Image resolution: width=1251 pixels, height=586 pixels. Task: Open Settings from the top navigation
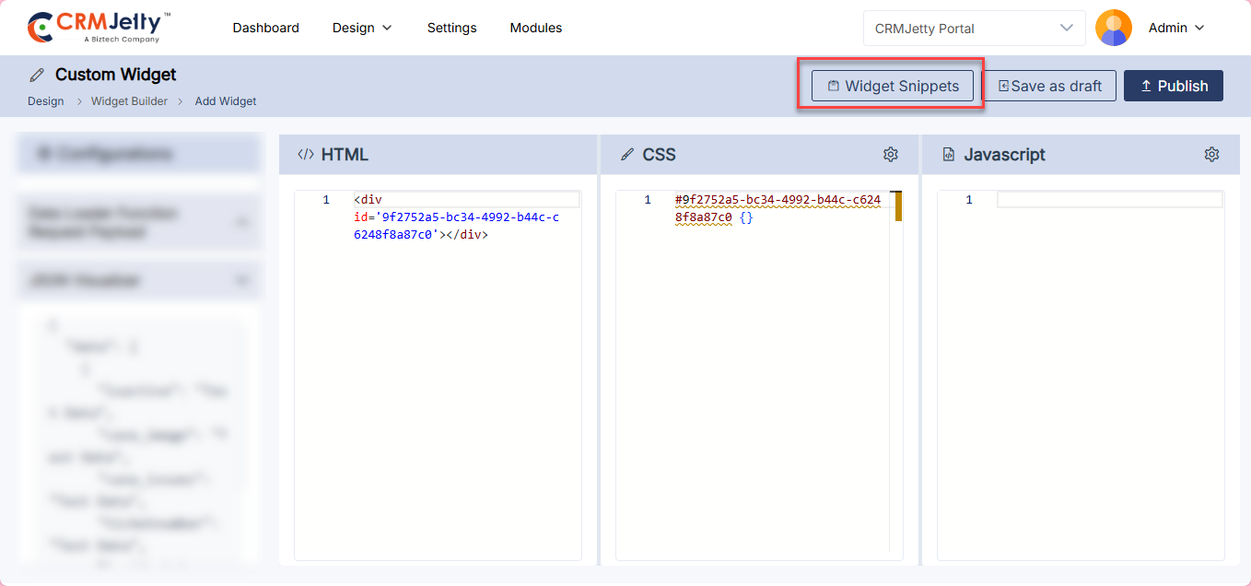click(451, 28)
